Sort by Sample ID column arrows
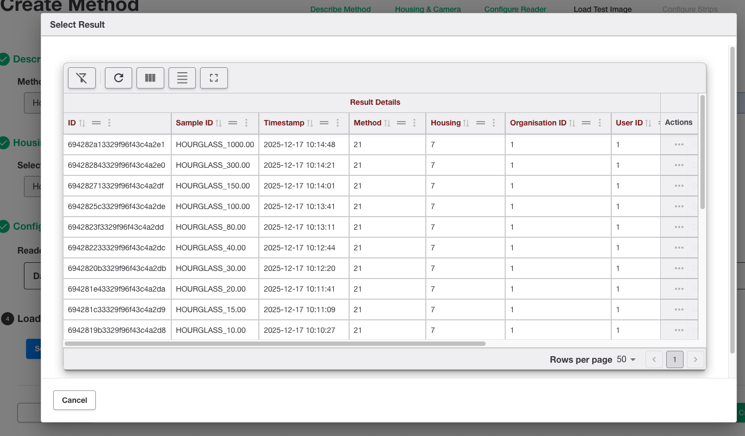Screen dimensions: 745x436 tap(219, 123)
